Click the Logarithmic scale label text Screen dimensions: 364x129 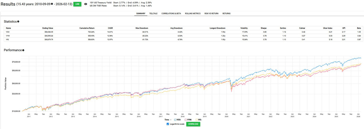point(177,124)
